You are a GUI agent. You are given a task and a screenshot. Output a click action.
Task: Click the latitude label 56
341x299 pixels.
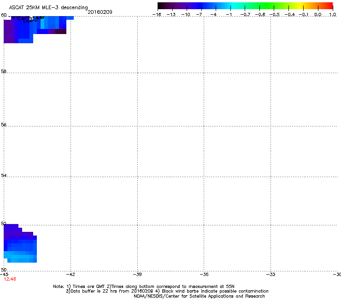click(4, 125)
